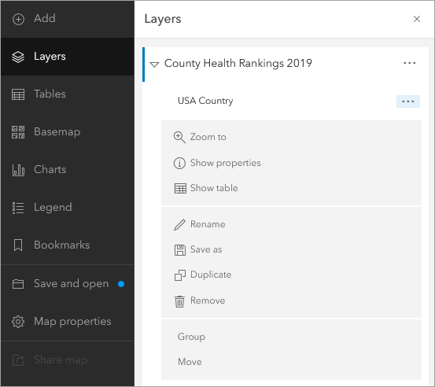This screenshot has width=435, height=387.
Task: Collapse the County Health Rankings 2019 group
Action: point(154,64)
